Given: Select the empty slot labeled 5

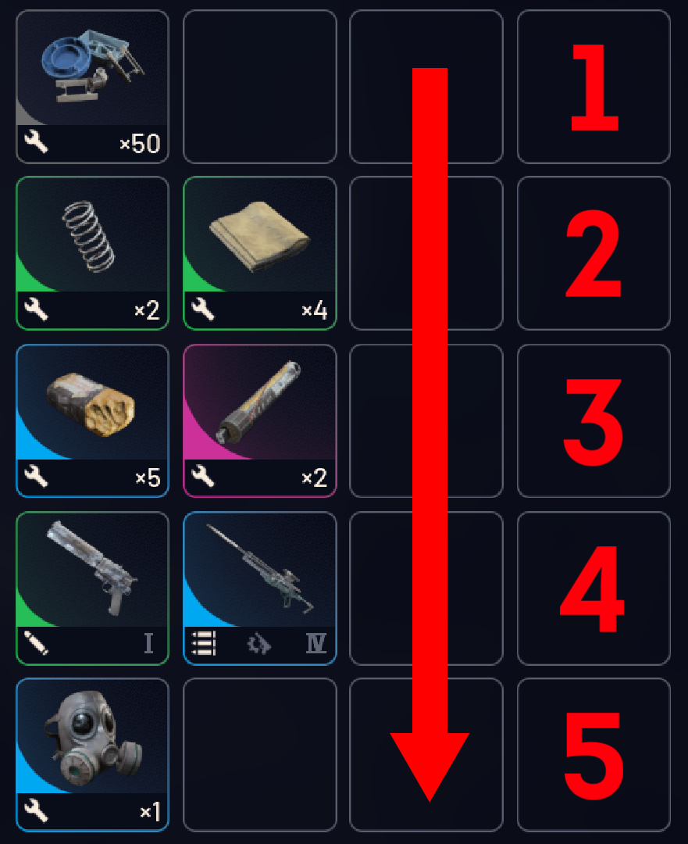Looking at the screenshot, I should [x=594, y=755].
